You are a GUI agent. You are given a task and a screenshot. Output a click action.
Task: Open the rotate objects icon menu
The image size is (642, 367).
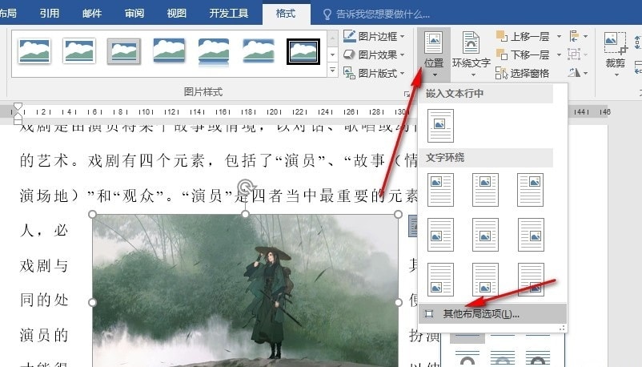pyautogui.click(x=578, y=73)
